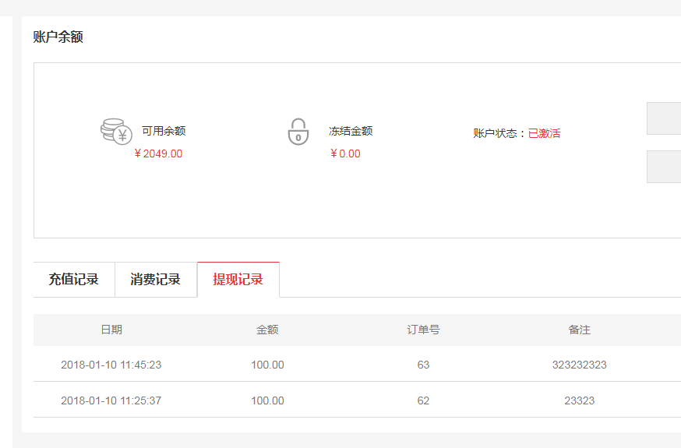Click the 日期 column header
Viewport: 681px width, 448px height.
click(111, 330)
